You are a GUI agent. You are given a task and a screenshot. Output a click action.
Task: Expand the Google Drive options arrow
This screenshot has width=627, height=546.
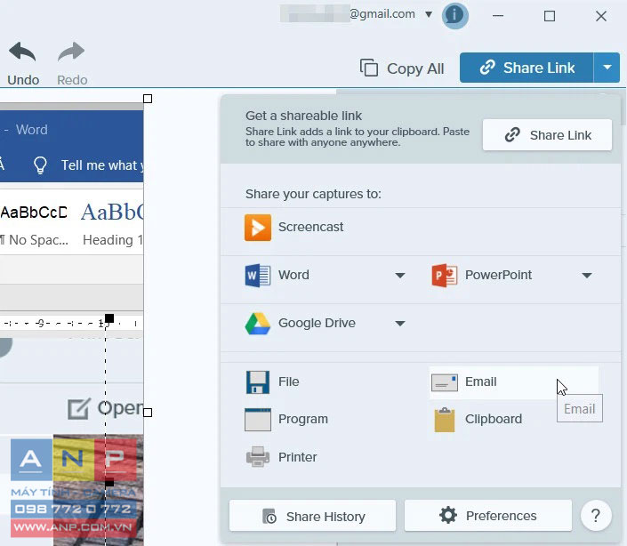[400, 324]
